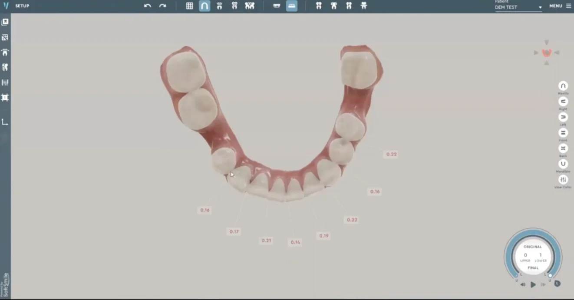Click the upper jaw visibility icon

coord(277,6)
